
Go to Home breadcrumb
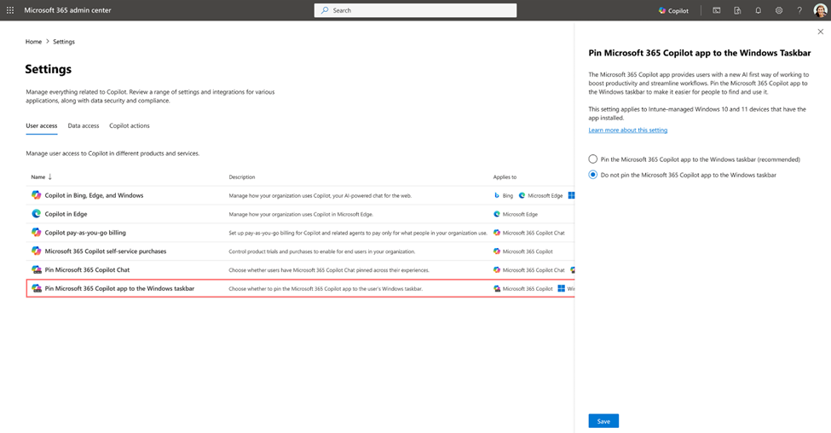click(33, 41)
